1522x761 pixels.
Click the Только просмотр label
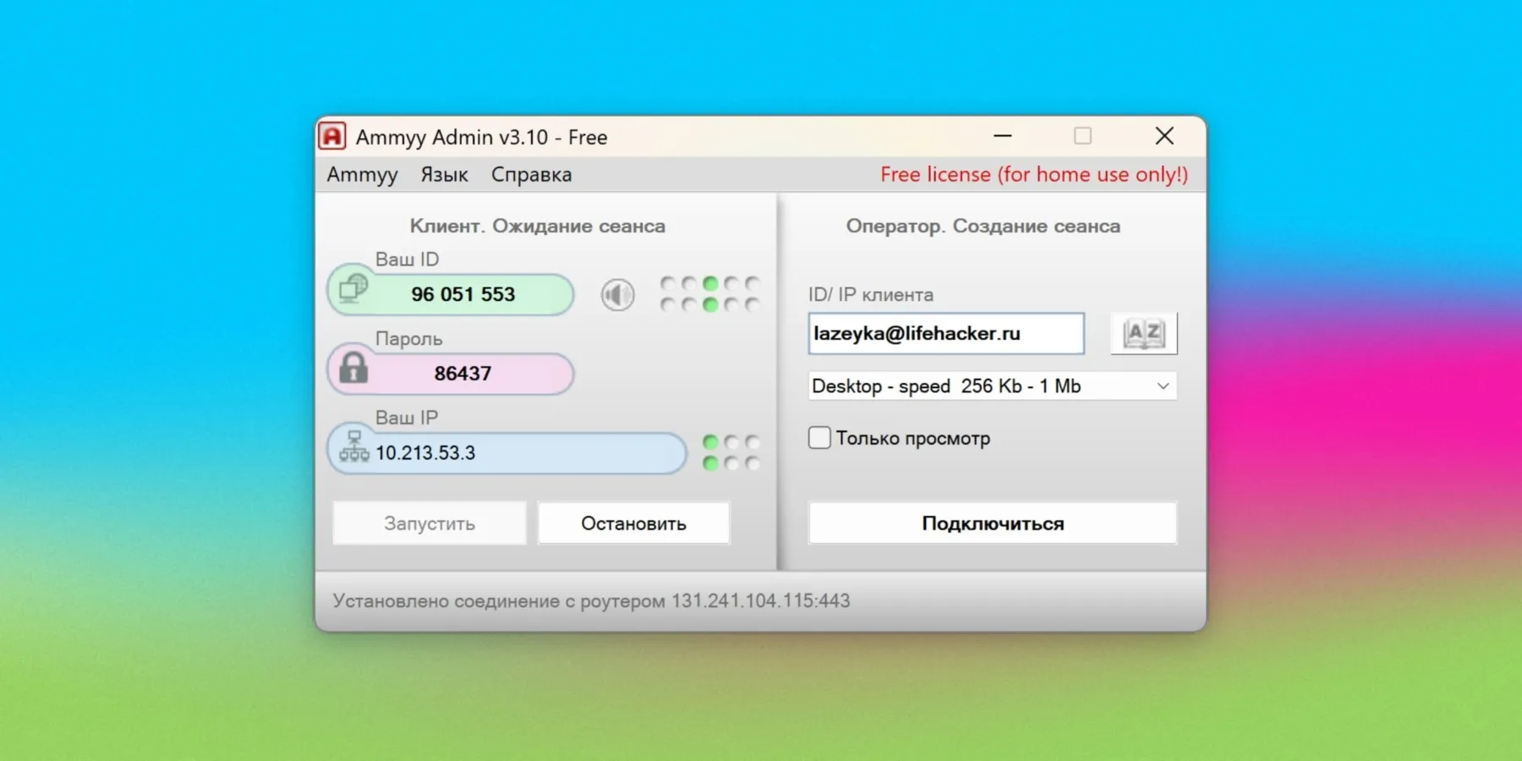[x=913, y=438]
